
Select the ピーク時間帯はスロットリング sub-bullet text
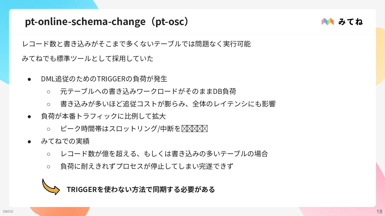click(x=120, y=129)
